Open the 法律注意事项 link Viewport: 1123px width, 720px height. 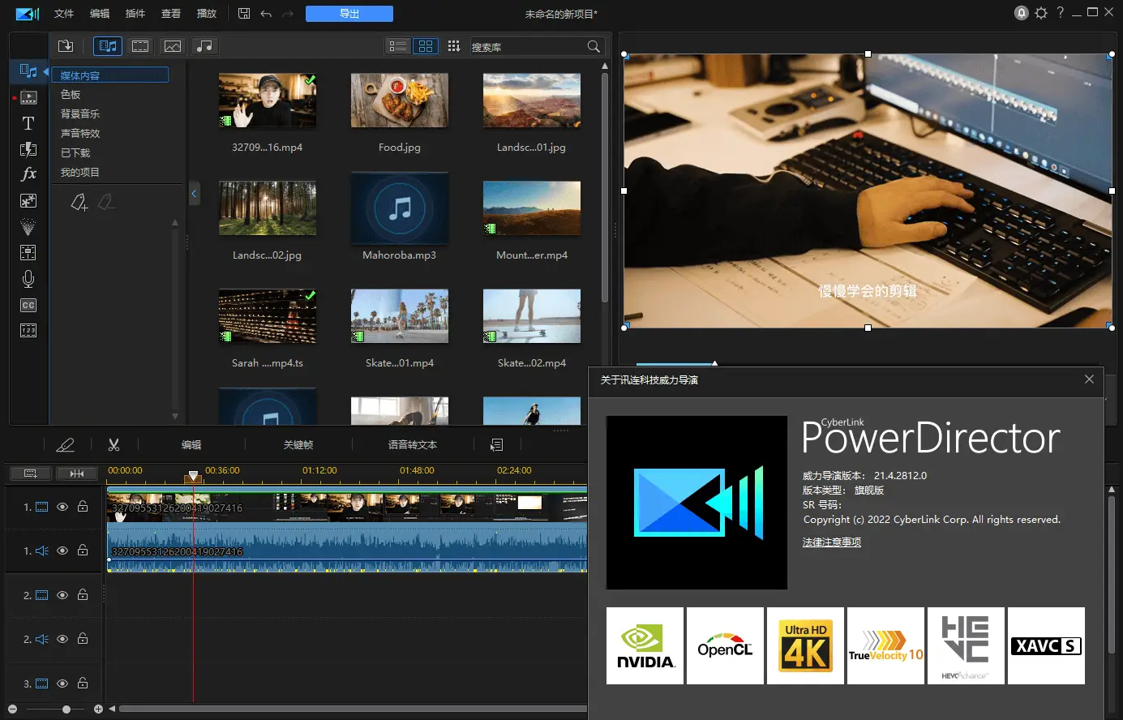pyautogui.click(x=832, y=542)
